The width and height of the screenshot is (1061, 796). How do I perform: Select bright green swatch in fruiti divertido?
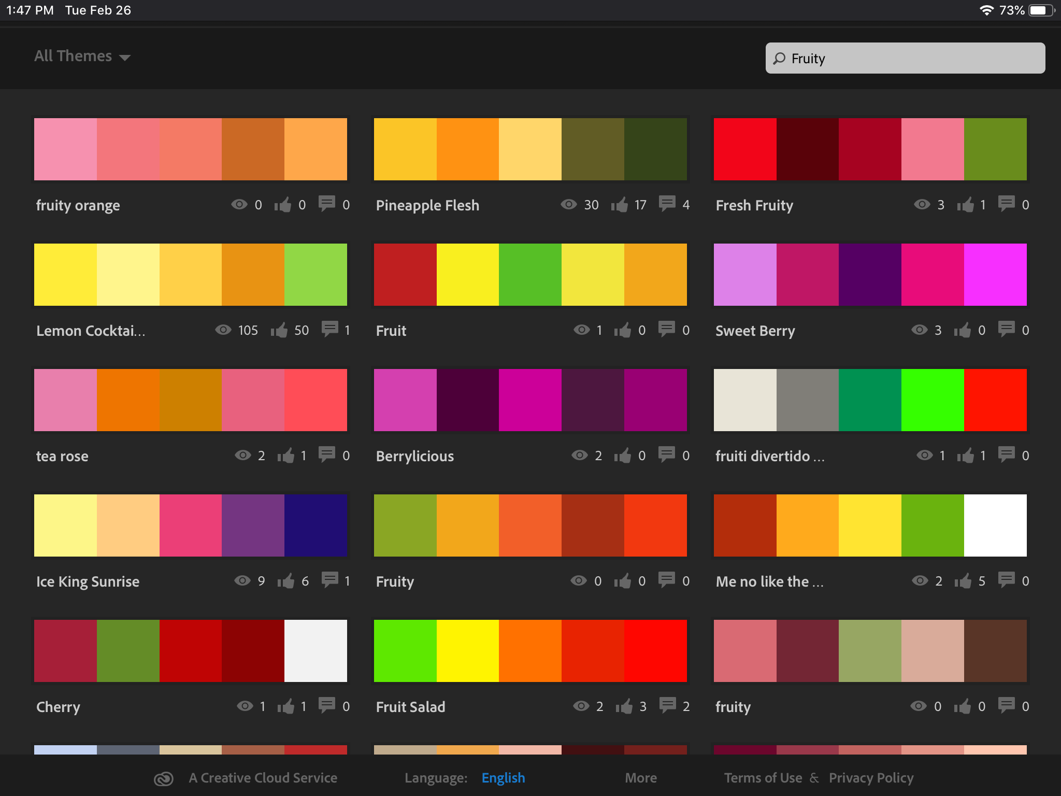[x=933, y=400]
